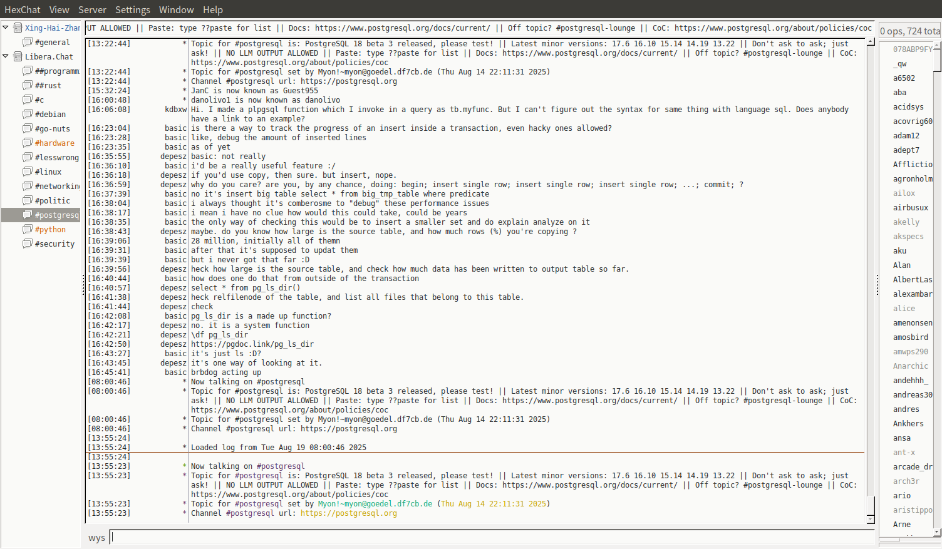This screenshot has height=549, width=942.
Task: Click the channel icon next to #go-nuts
Action: [28, 128]
